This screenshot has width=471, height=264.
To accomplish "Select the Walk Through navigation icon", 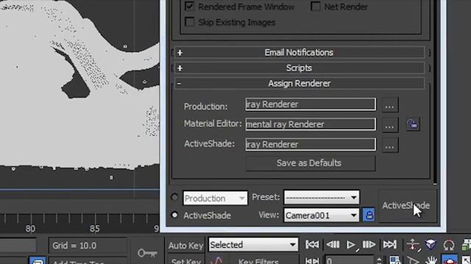I will pyautogui.click(x=413, y=245).
